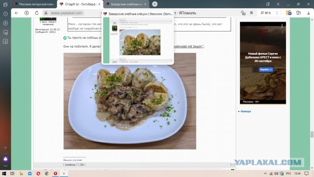Open a new tab with plus button

pyautogui.click(x=155, y=4)
